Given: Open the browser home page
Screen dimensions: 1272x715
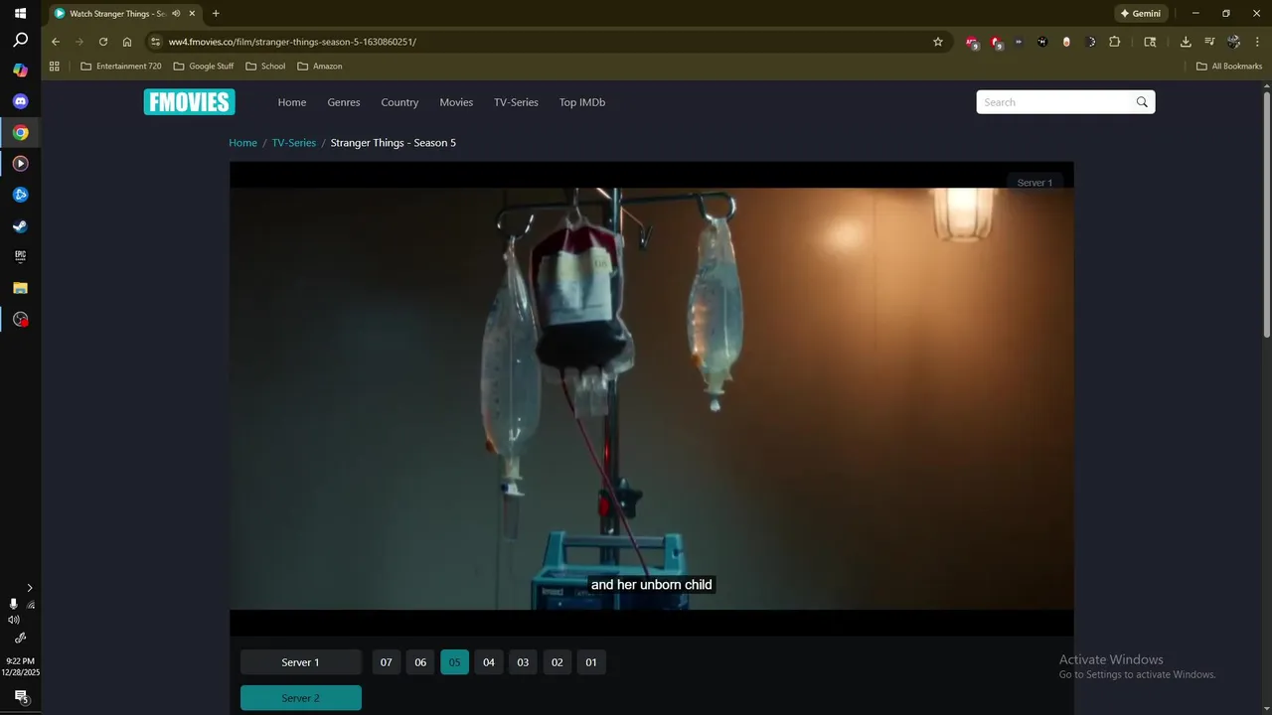Looking at the screenshot, I should pyautogui.click(x=127, y=42).
